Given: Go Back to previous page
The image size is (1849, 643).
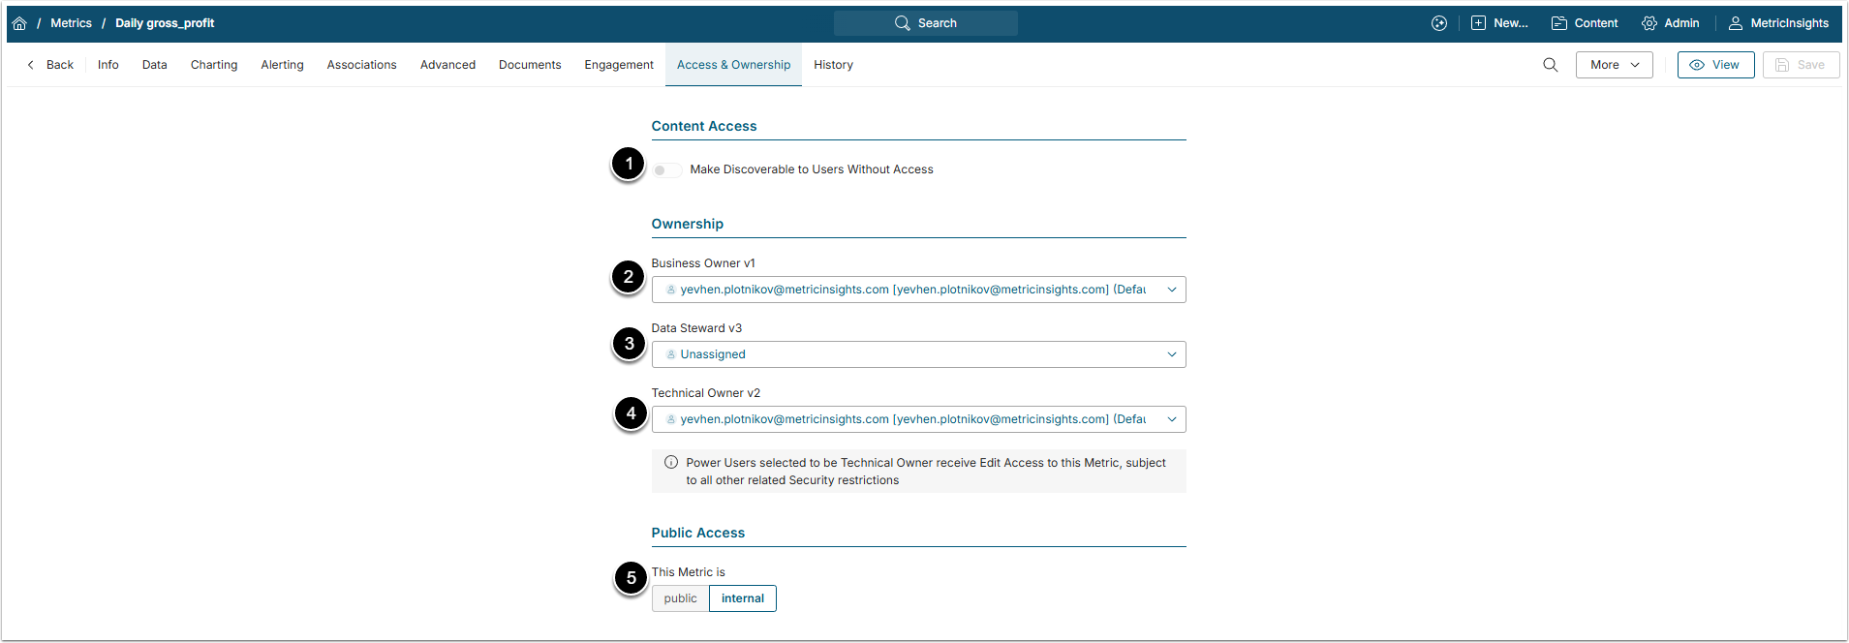Looking at the screenshot, I should tap(50, 65).
